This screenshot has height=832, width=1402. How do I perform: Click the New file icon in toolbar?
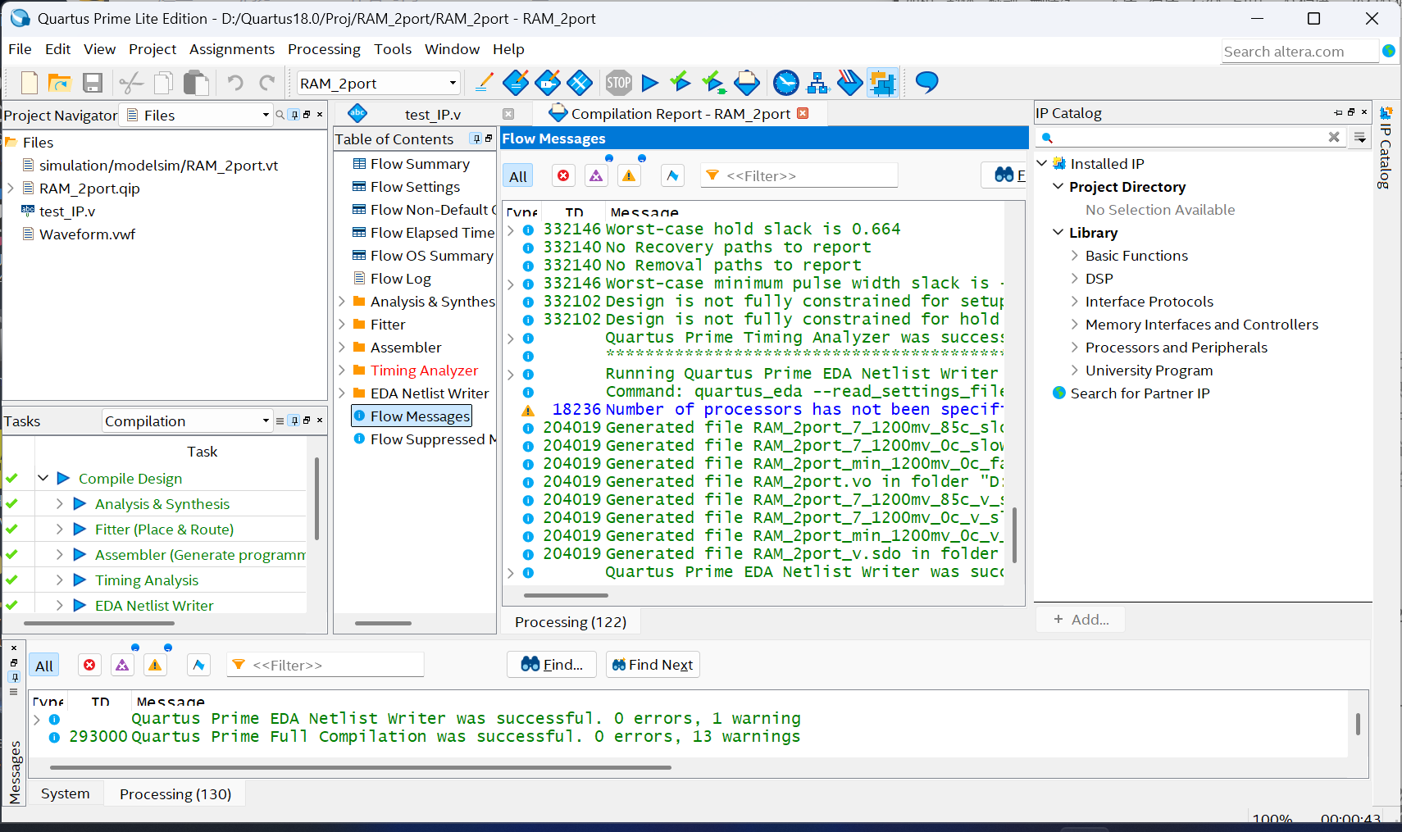[x=30, y=83]
